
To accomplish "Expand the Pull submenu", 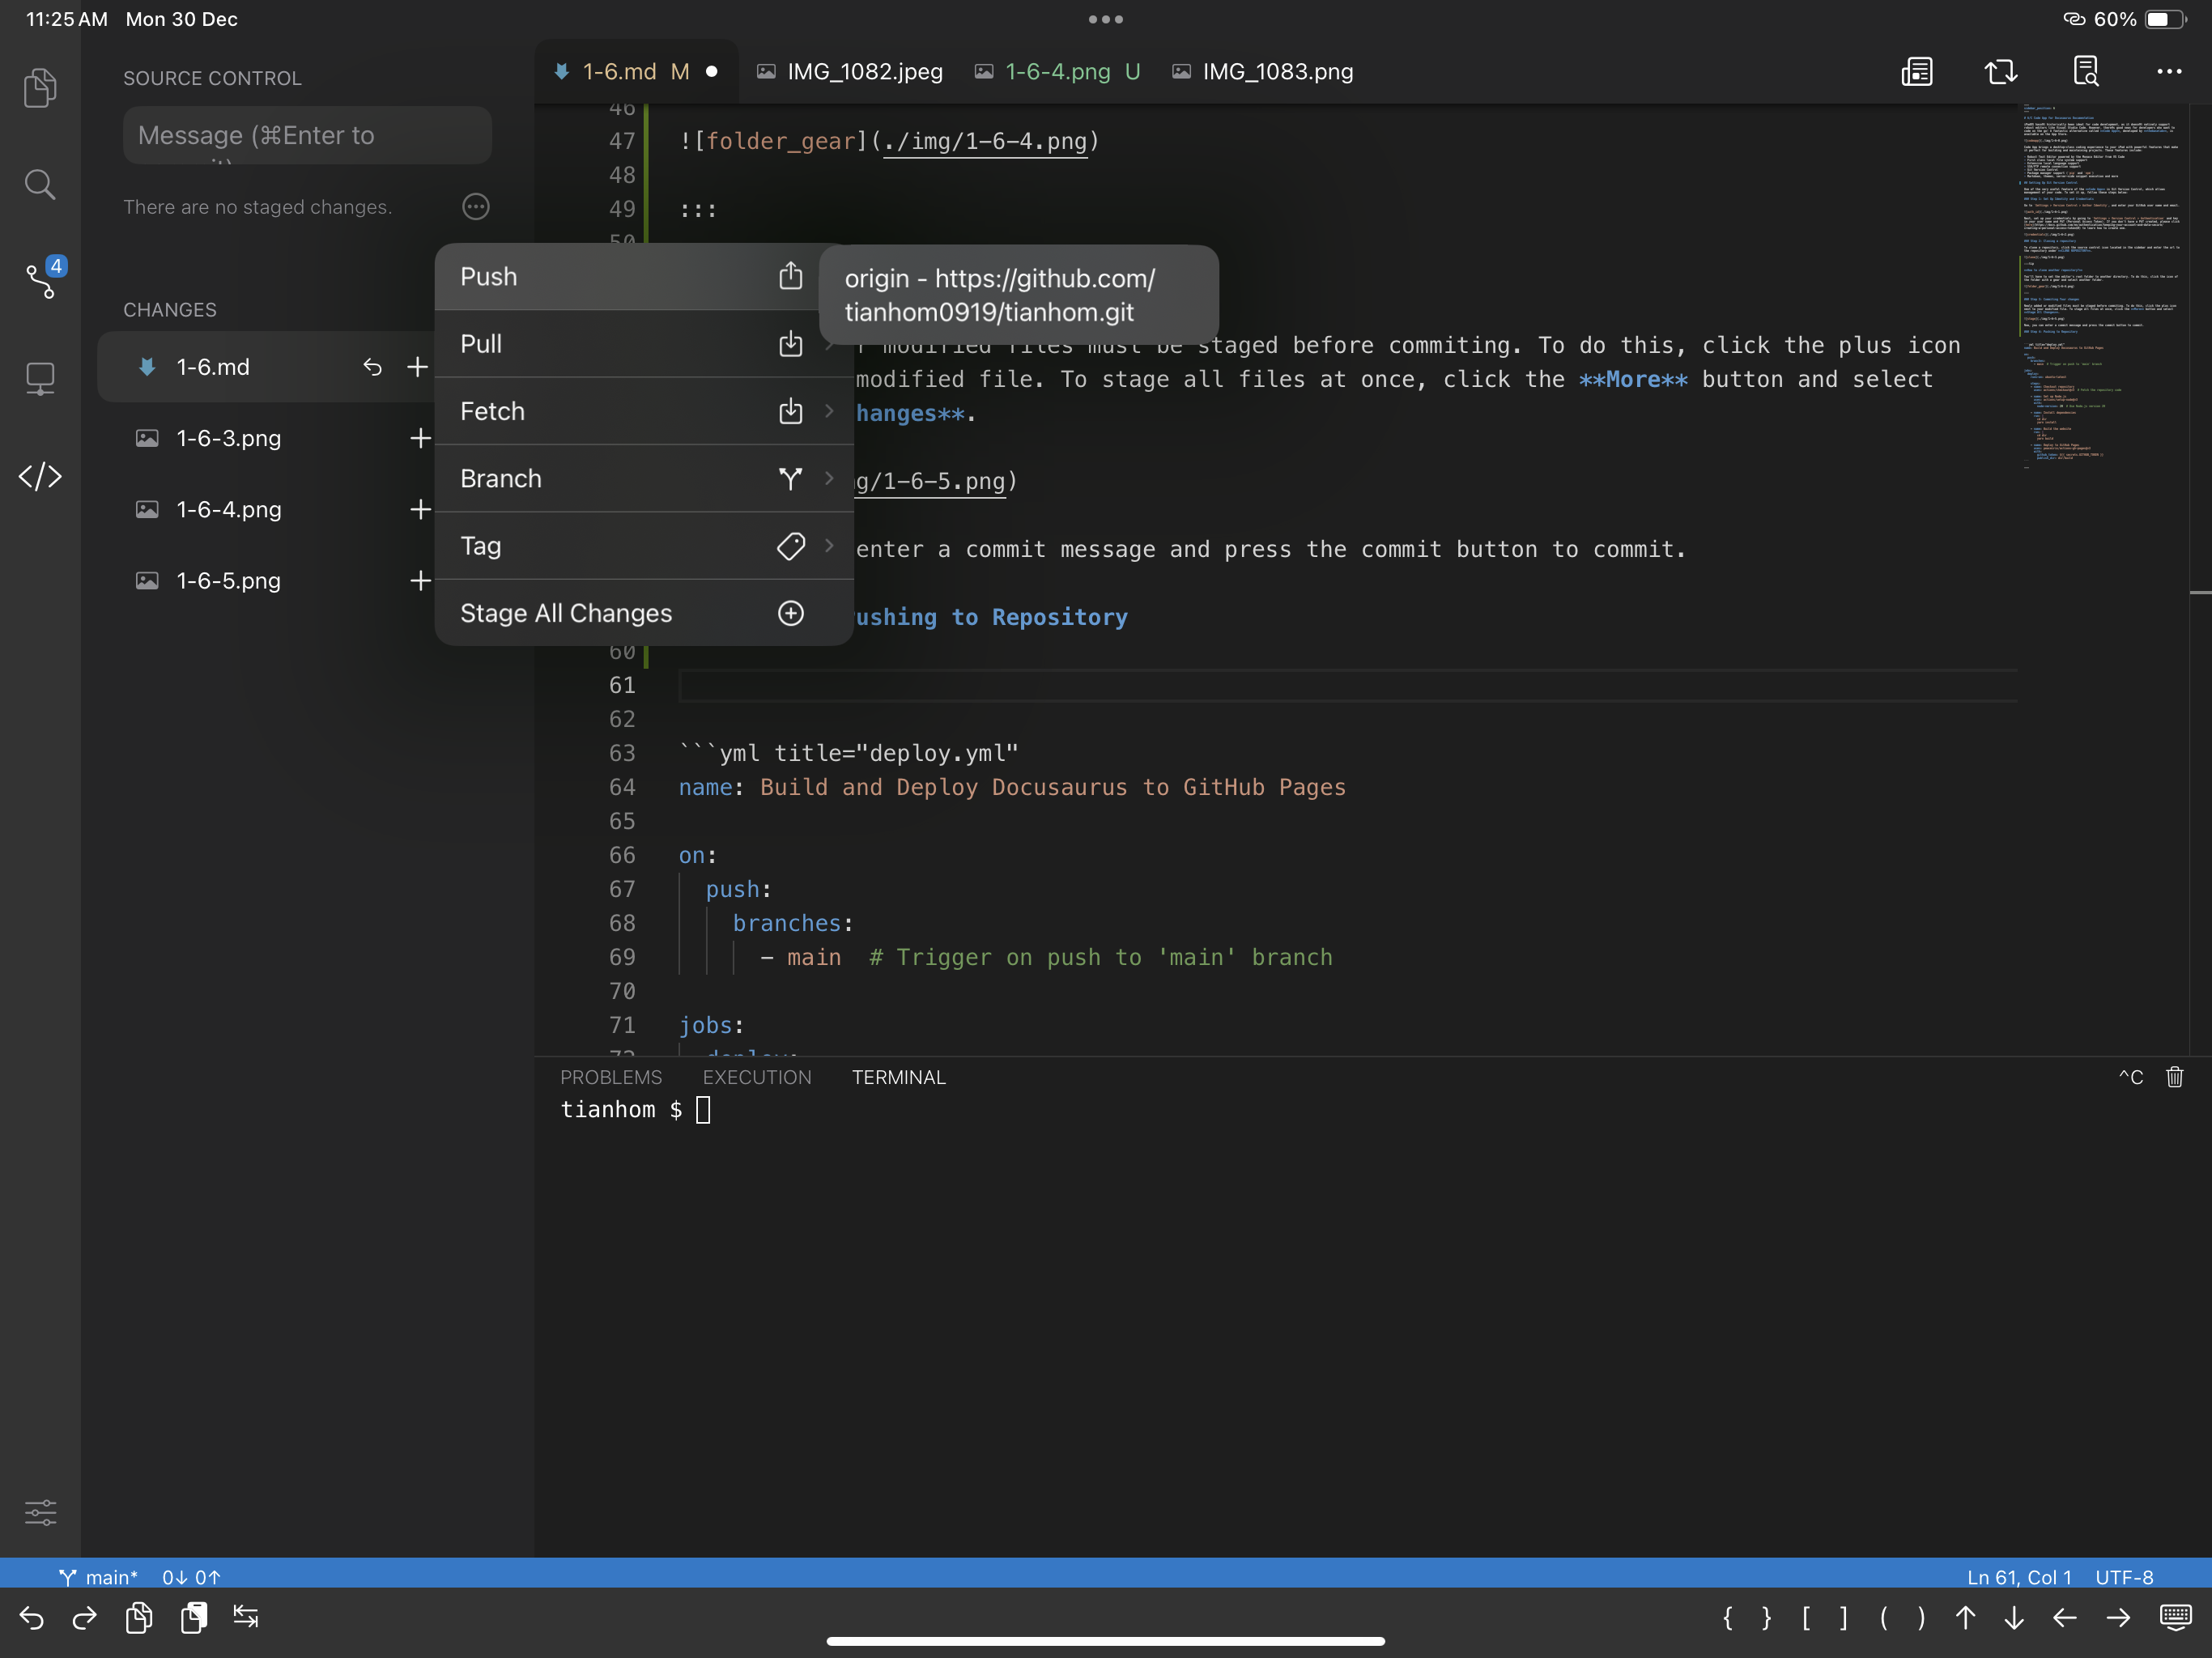I will [644, 344].
